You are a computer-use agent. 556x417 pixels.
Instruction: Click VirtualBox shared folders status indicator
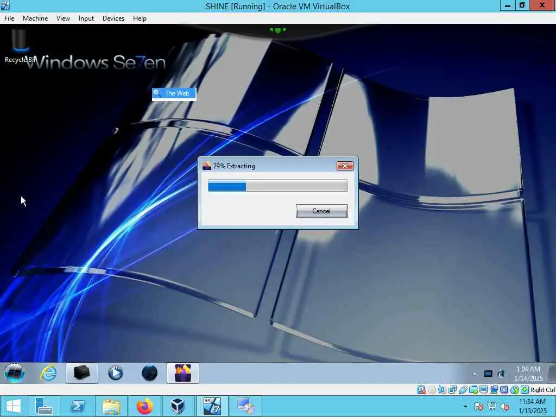coord(473,390)
